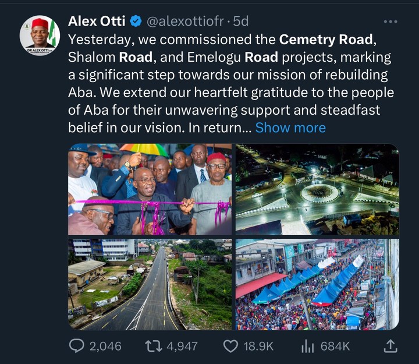Open the @alexottiofr handle link
The height and width of the screenshot is (364, 419).
click(x=185, y=22)
